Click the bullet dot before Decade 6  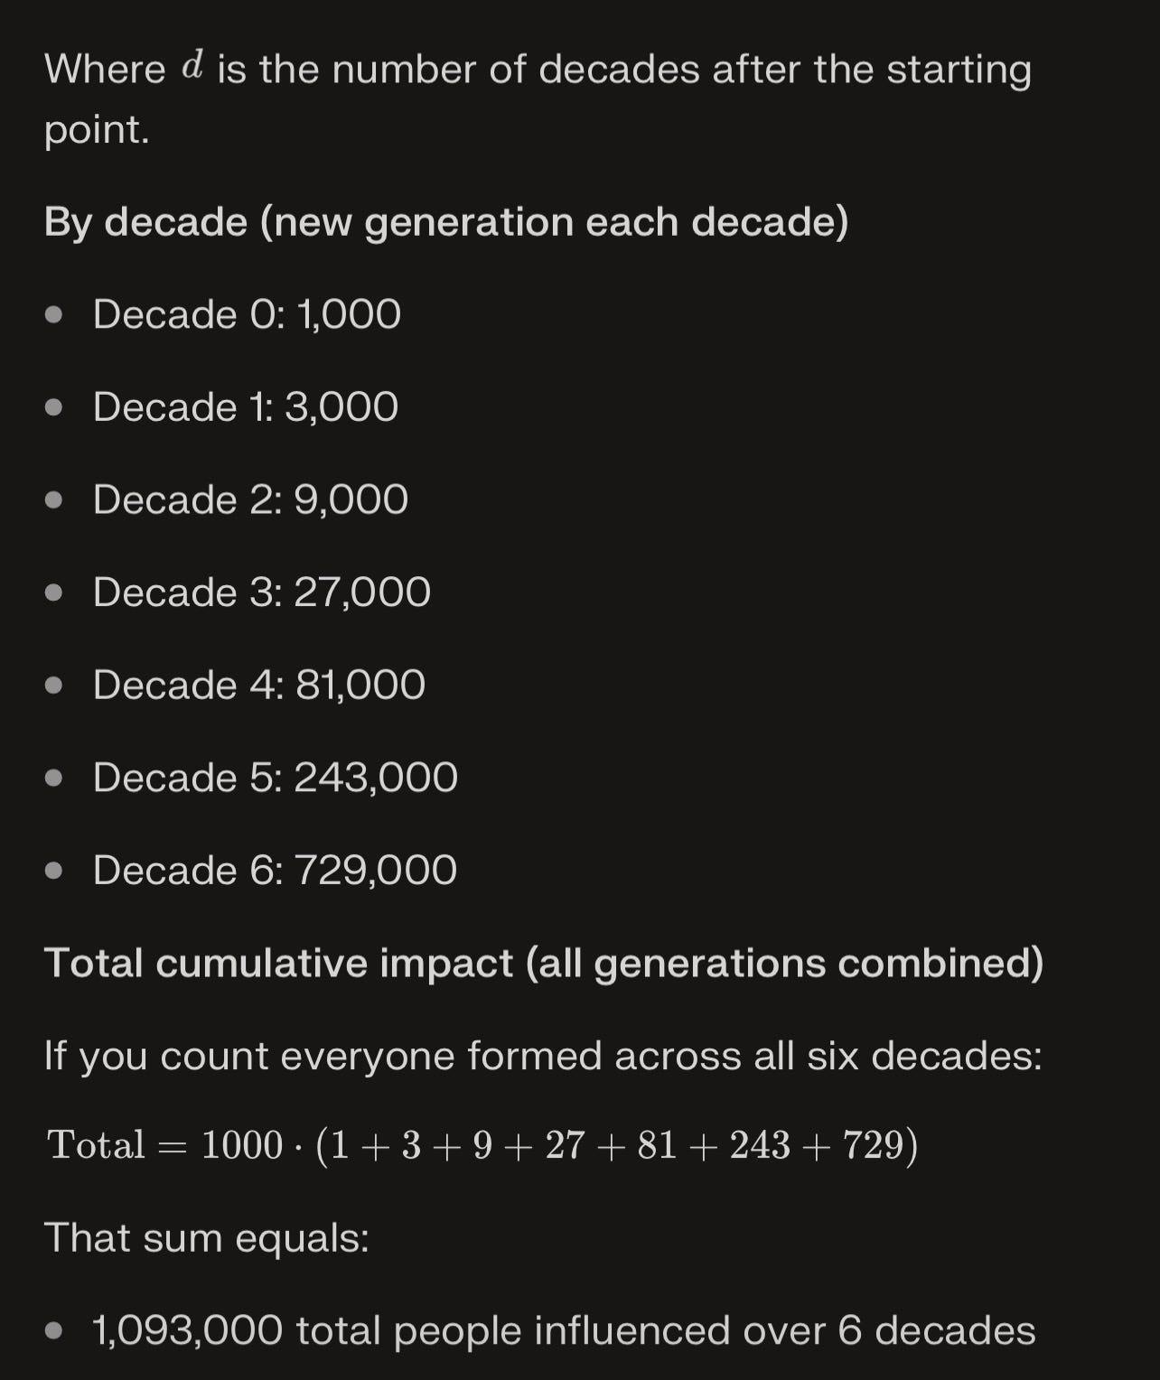tap(54, 872)
